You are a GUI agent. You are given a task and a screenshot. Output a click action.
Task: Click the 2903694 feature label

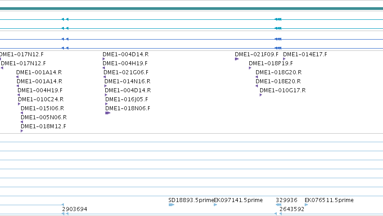pos(75,209)
